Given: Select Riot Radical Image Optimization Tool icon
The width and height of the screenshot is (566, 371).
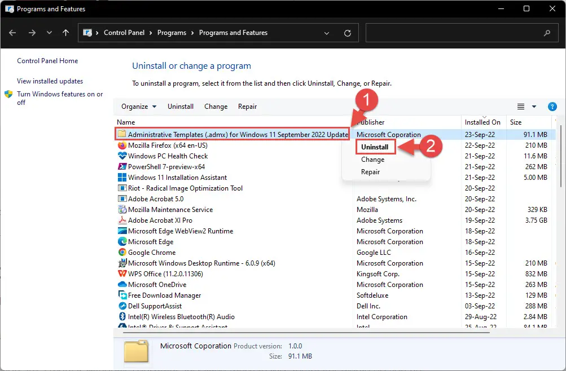Looking at the screenshot, I should pos(122,188).
